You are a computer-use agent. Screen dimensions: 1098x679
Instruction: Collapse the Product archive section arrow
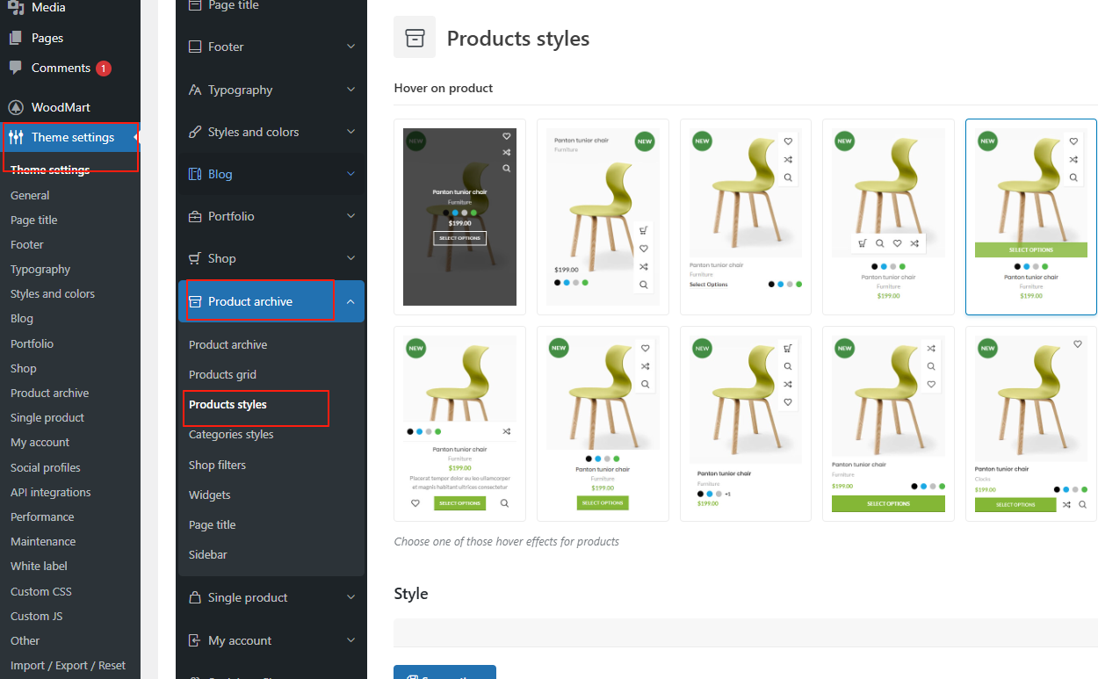tap(350, 302)
